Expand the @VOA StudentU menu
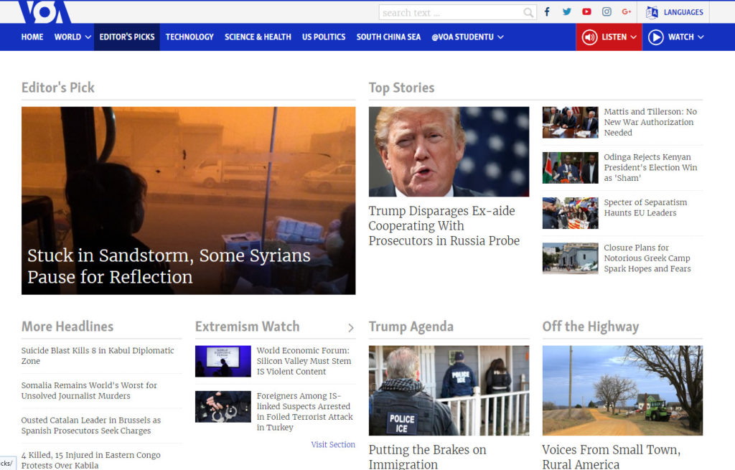 [x=467, y=37]
